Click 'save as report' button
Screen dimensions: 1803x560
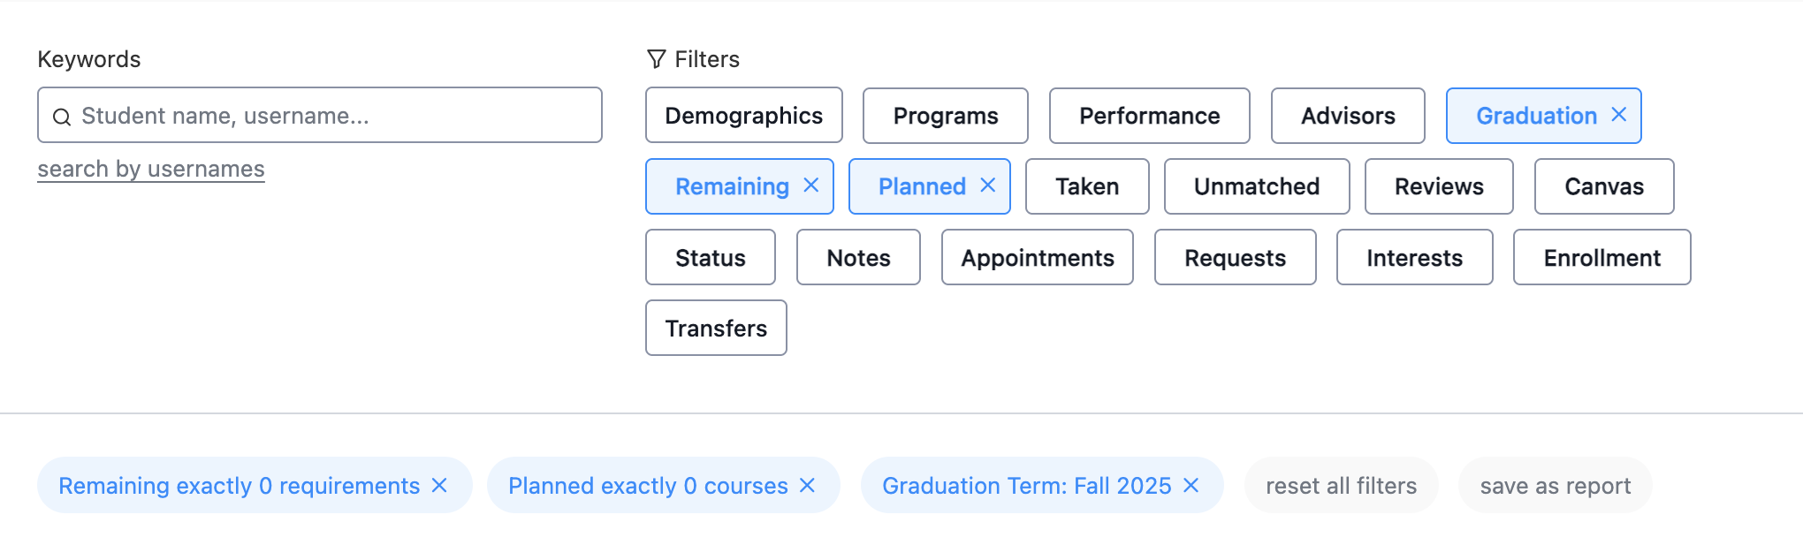point(1555,486)
